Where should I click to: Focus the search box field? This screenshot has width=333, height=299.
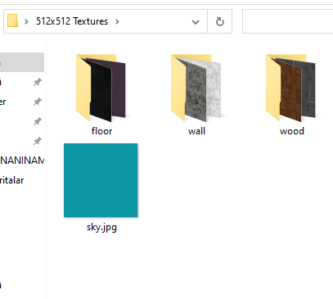pyautogui.click(x=288, y=21)
